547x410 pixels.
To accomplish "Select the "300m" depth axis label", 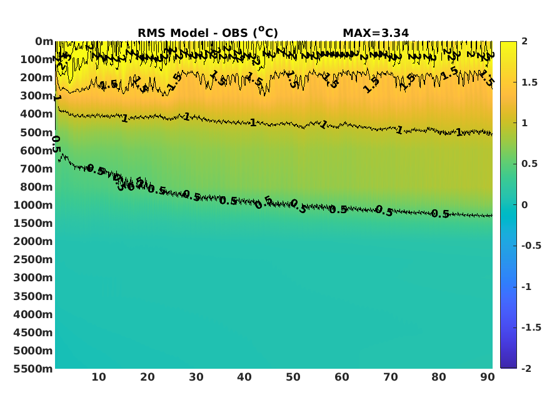I will 36,96.
